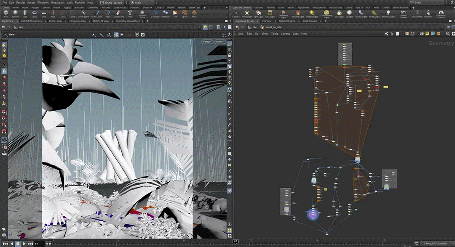Switch to the Geometry Spreadsheet tab

[127, 21]
